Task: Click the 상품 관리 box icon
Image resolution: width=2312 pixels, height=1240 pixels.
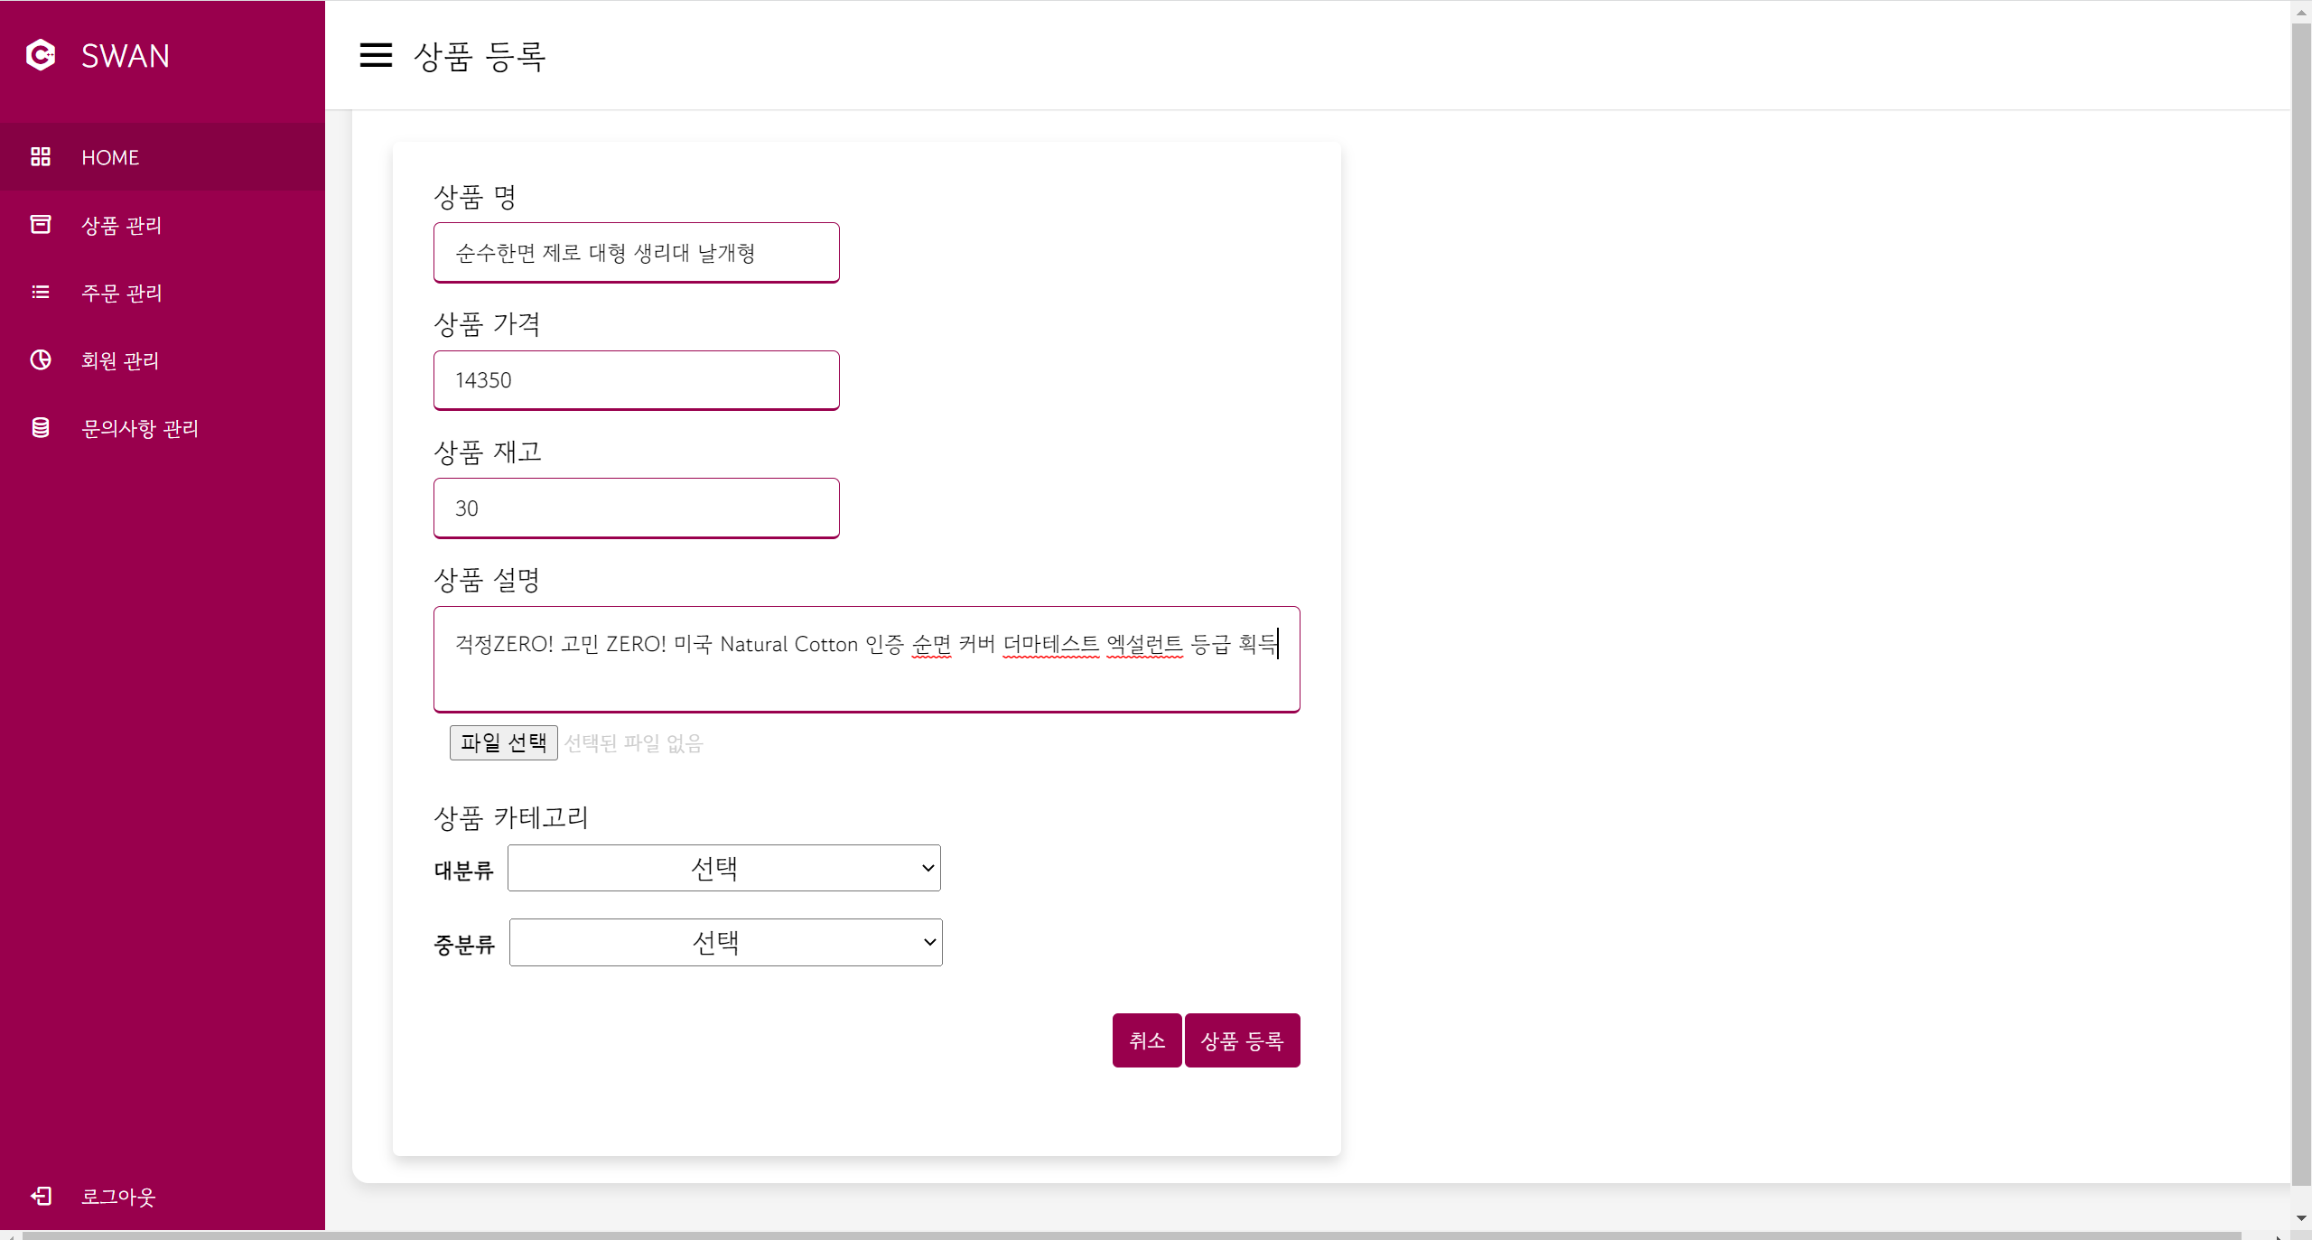Action: pyautogui.click(x=41, y=225)
